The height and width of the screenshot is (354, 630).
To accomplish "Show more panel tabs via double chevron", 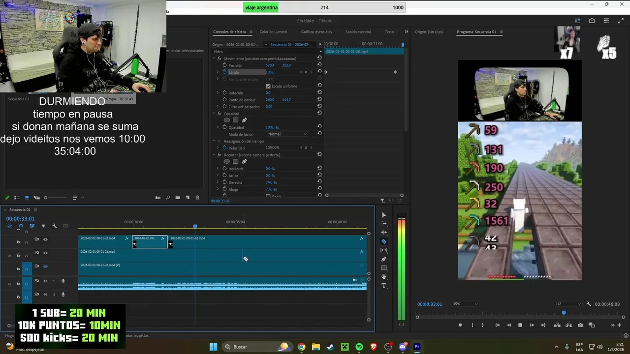I will tap(406, 31).
